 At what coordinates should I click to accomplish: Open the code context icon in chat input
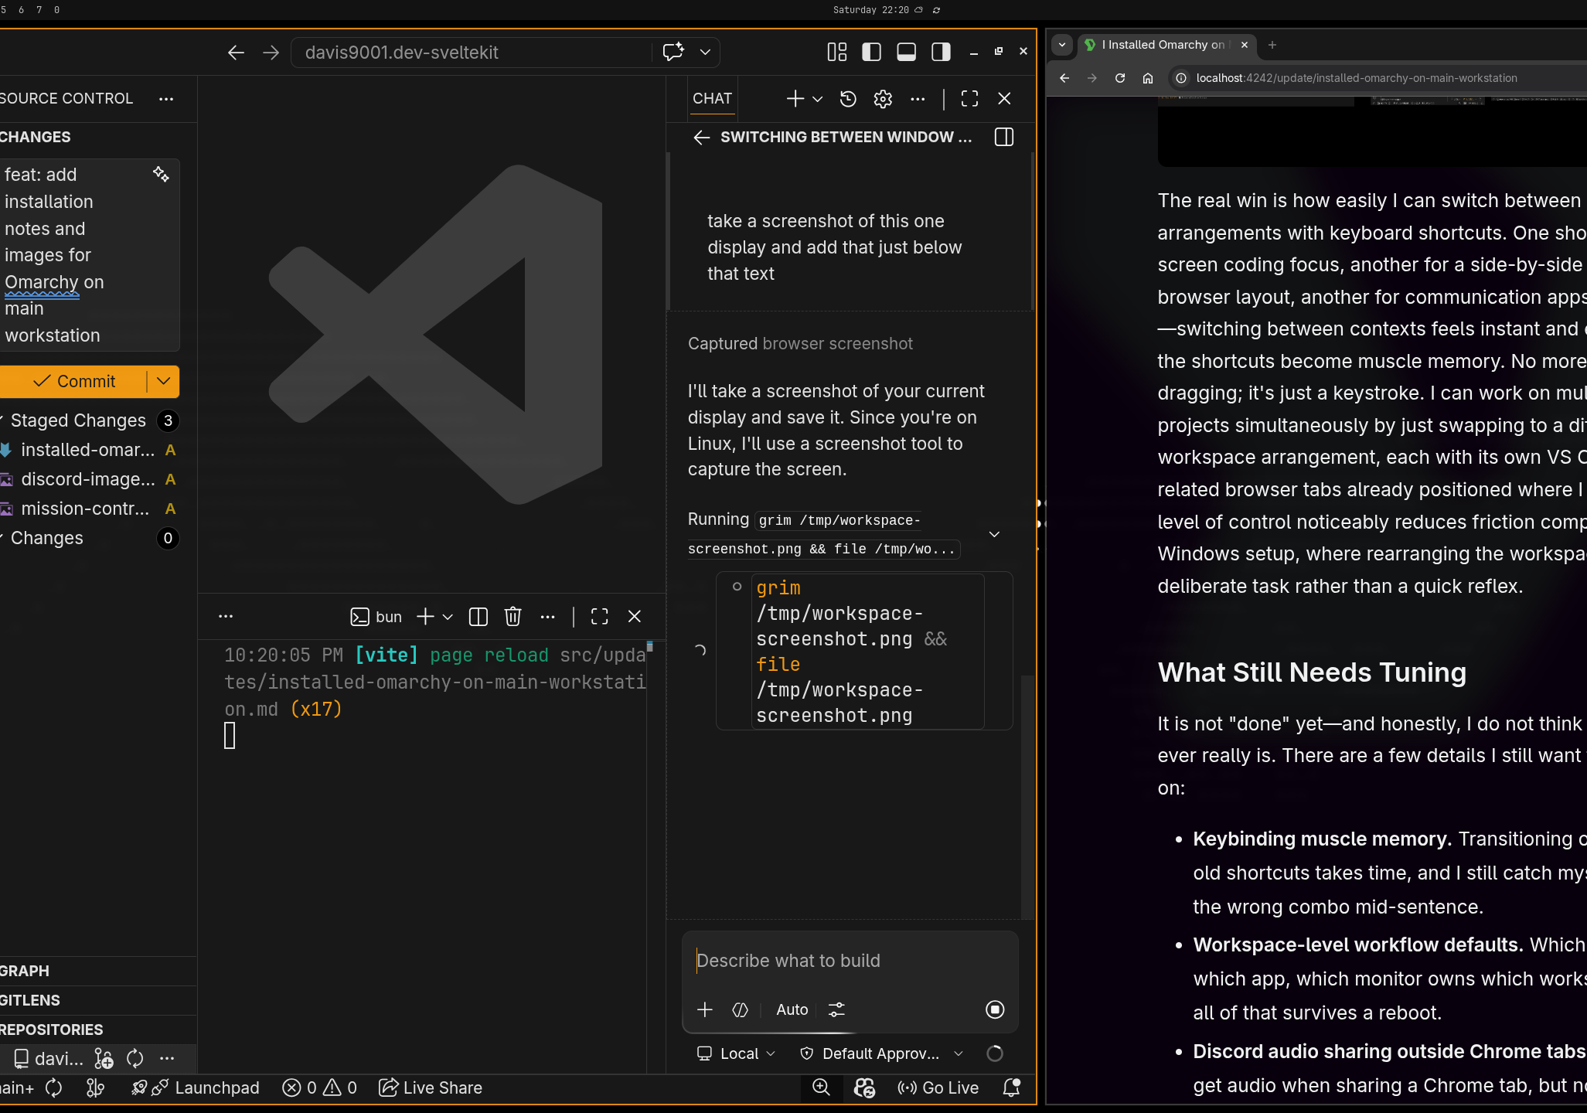click(x=740, y=1009)
